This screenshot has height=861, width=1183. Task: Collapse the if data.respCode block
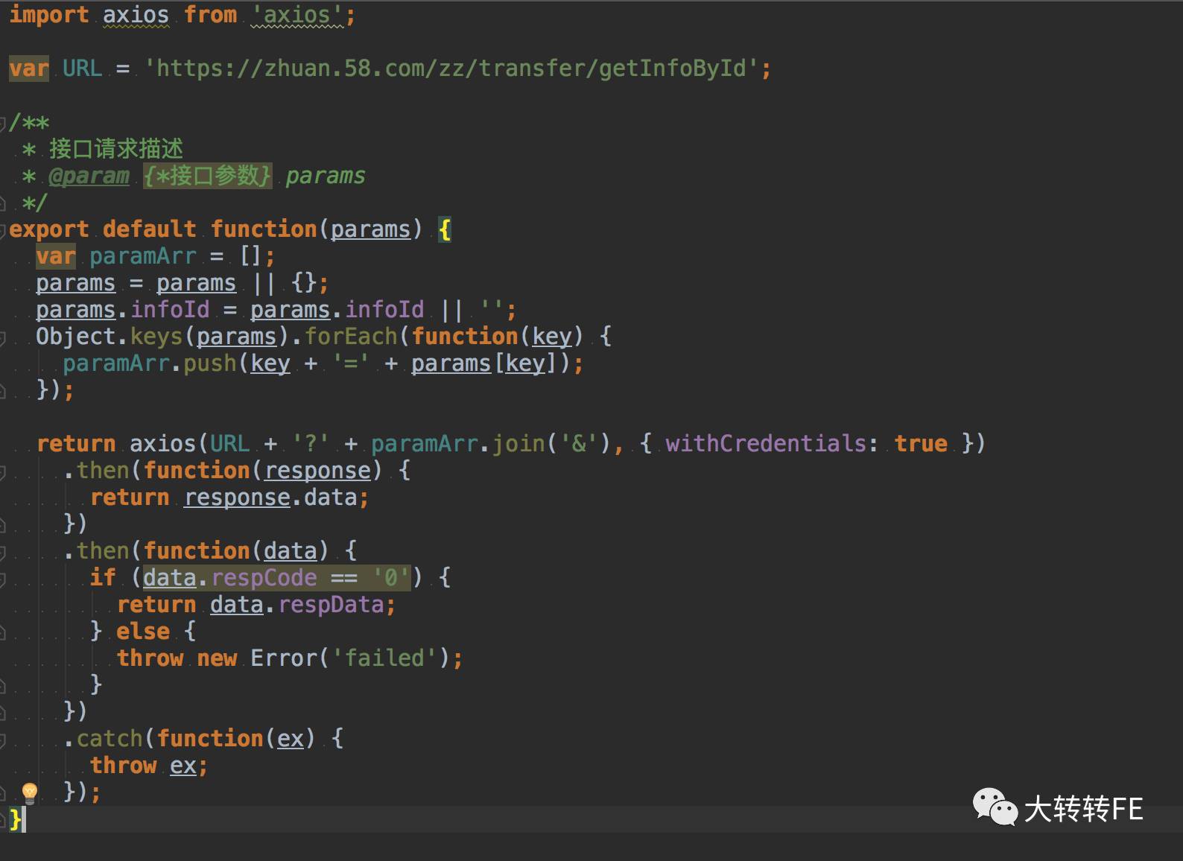[3, 579]
